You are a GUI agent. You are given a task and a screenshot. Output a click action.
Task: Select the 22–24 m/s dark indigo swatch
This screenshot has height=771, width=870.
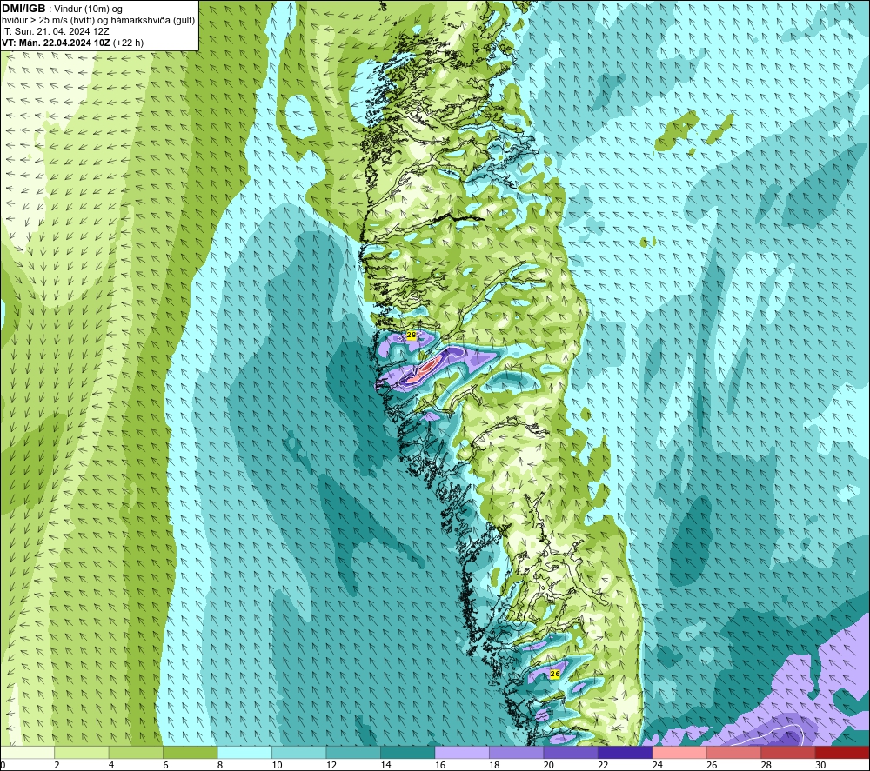[x=626, y=753]
